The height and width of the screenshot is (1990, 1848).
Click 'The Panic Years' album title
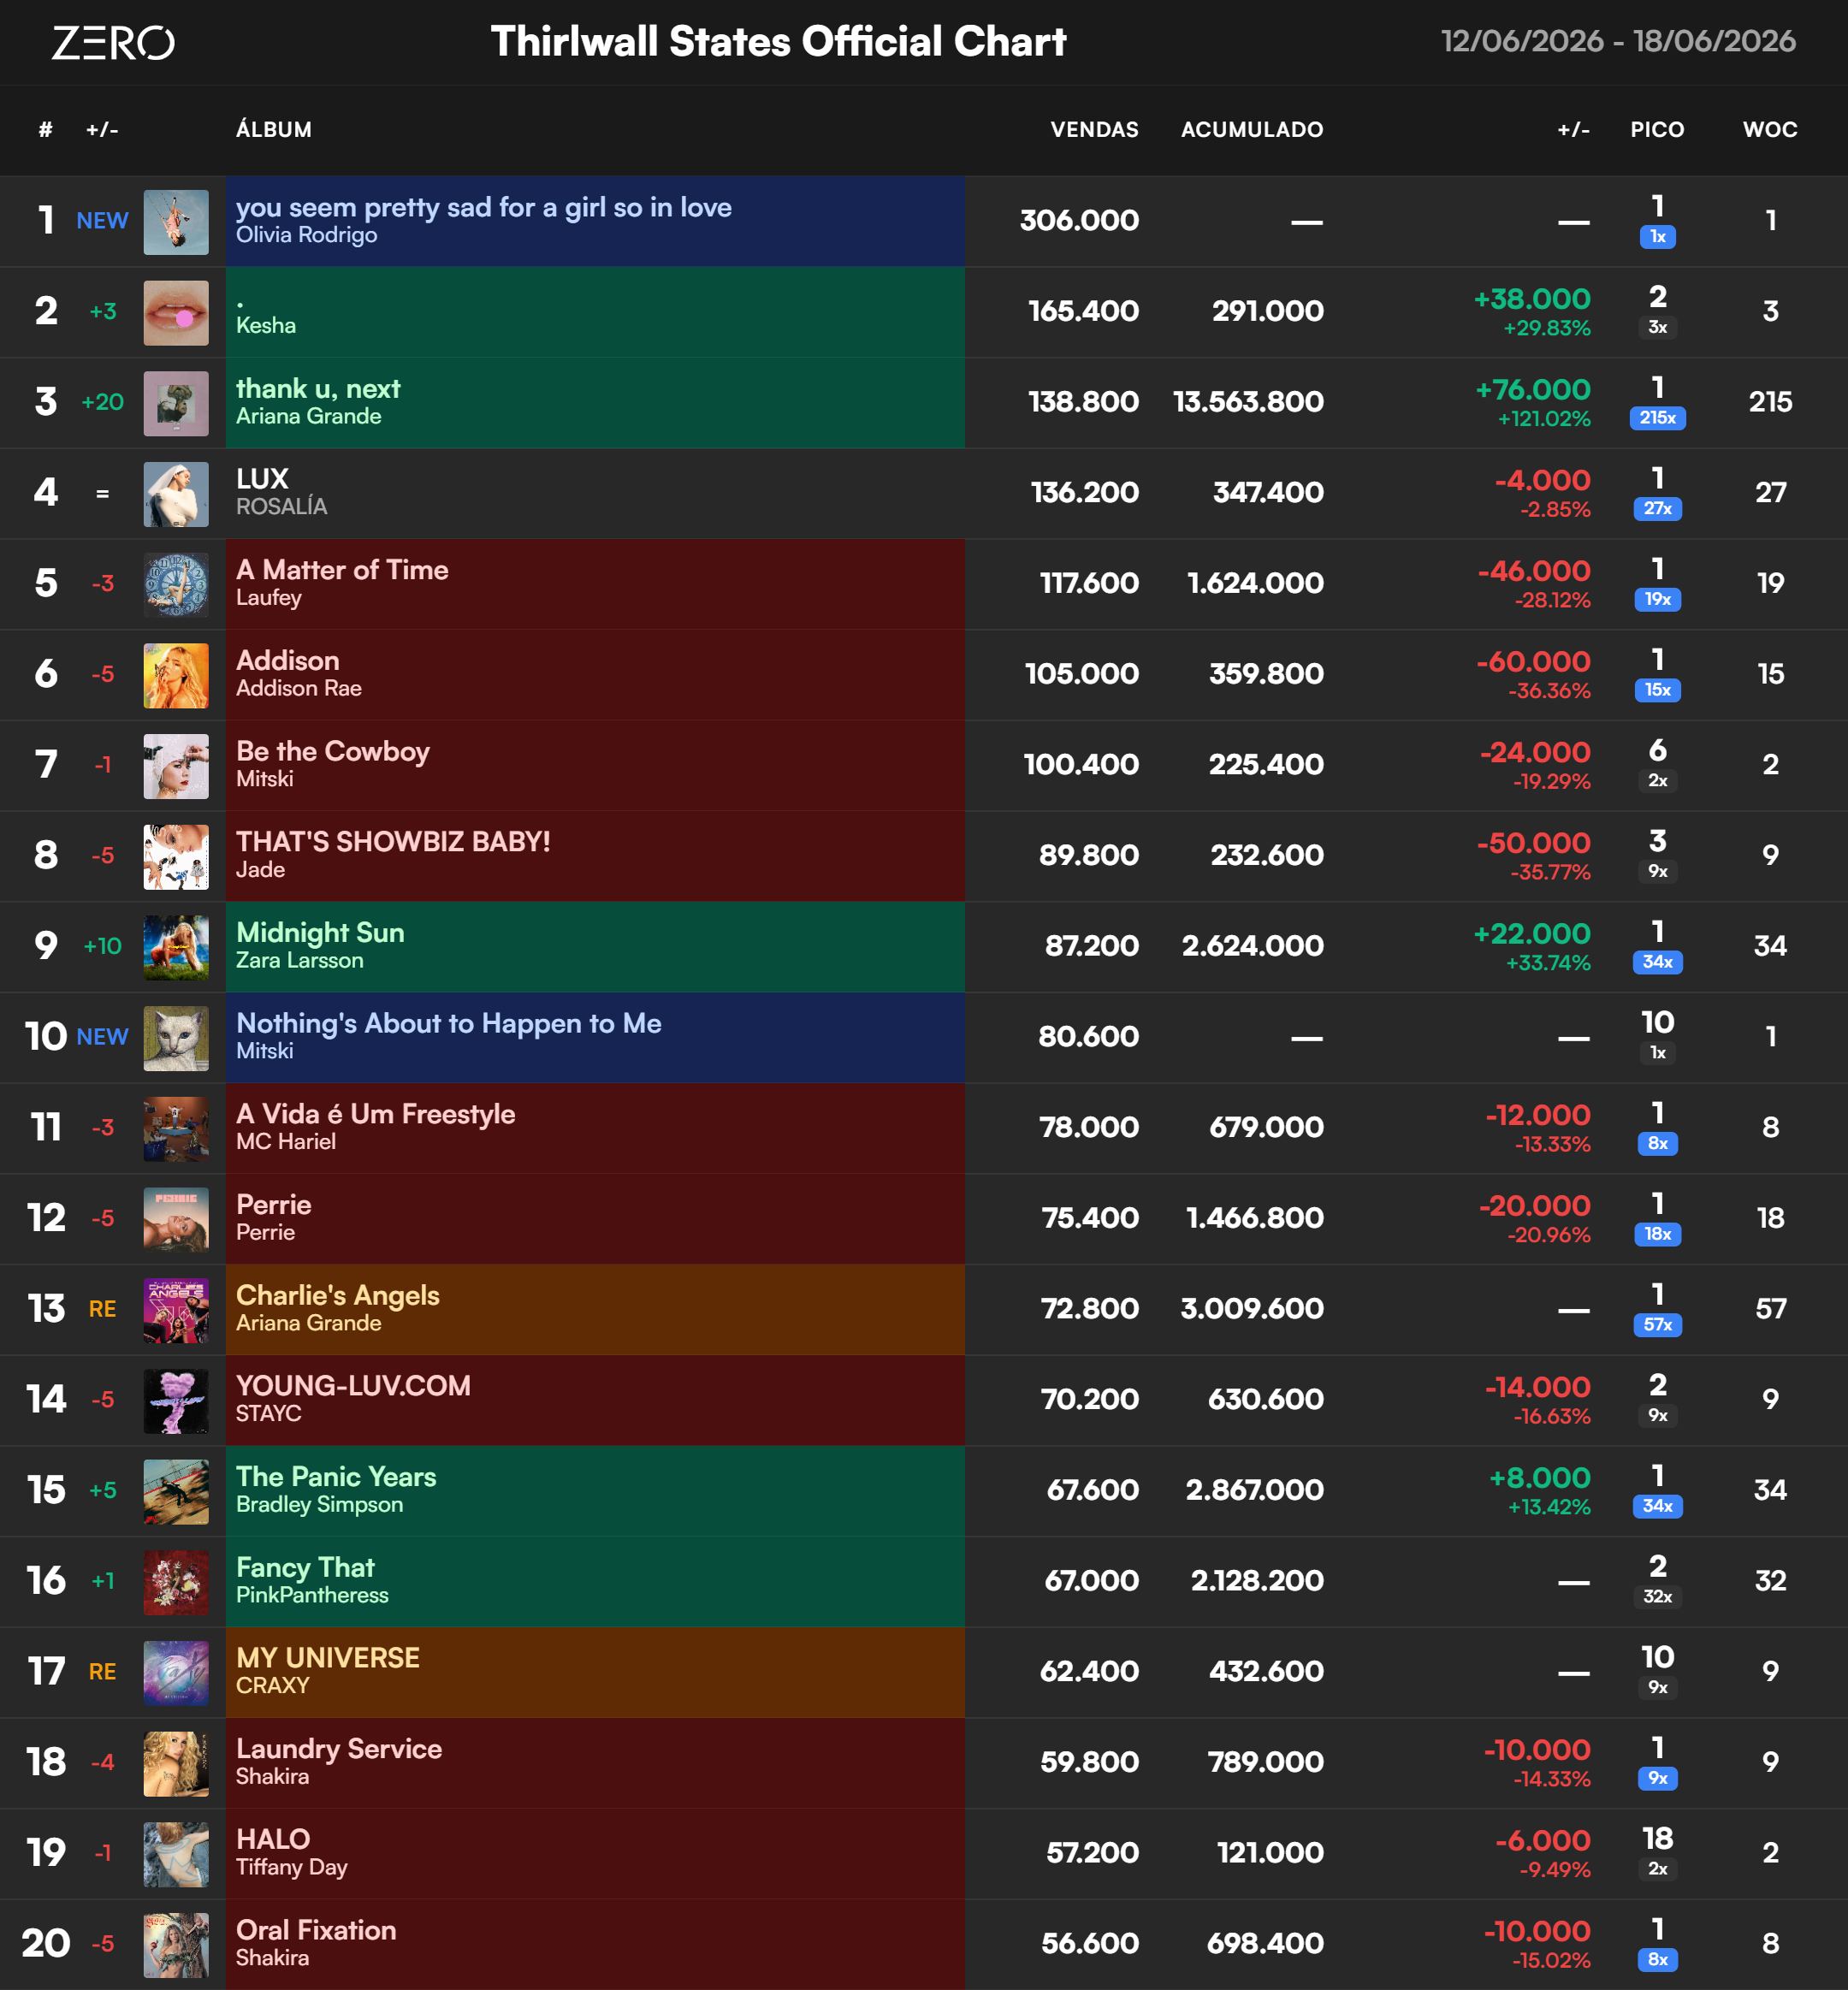coord(336,1477)
